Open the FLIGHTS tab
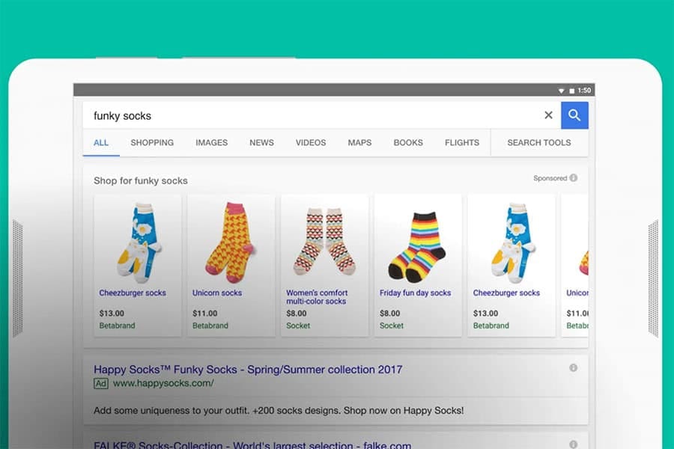The width and height of the screenshot is (674, 449). pos(462,143)
